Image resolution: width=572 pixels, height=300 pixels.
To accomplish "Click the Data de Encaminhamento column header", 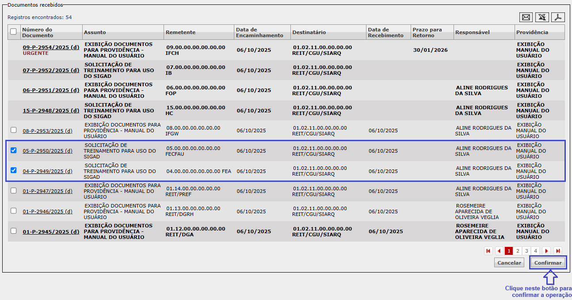I will pyautogui.click(x=259, y=32).
